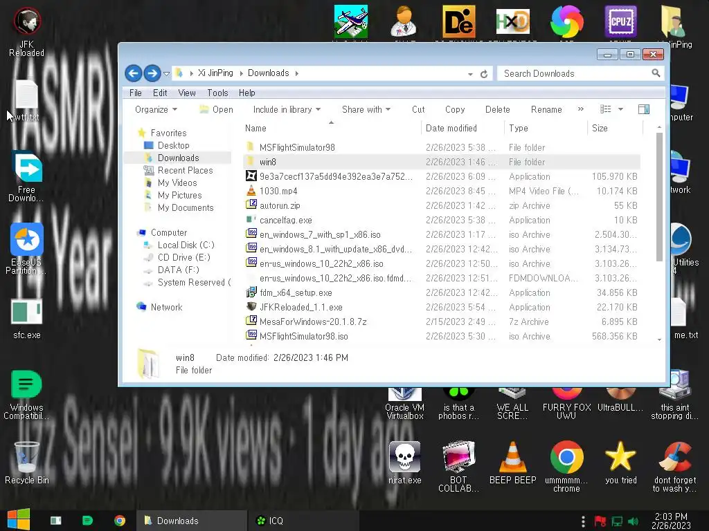This screenshot has width=709, height=531.
Task: Select the Windows Compatibility desktop icon
Action: tap(26, 395)
